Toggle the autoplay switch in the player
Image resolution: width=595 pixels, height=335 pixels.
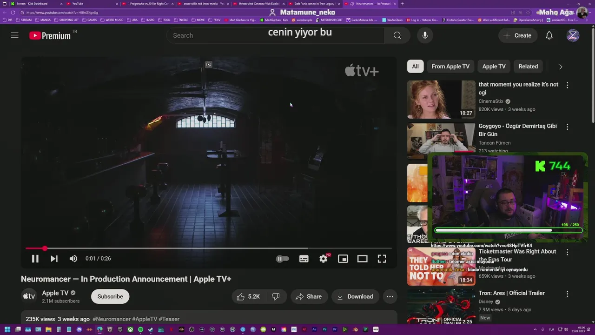pyautogui.click(x=282, y=259)
